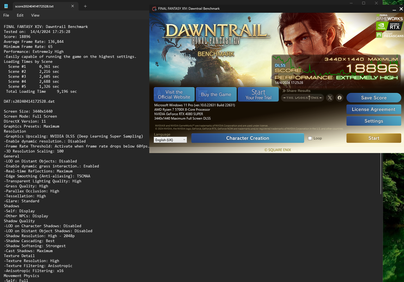This screenshot has width=404, height=282.
Task: Click the © SQUARE ENIX footer text
Action: coord(278,150)
